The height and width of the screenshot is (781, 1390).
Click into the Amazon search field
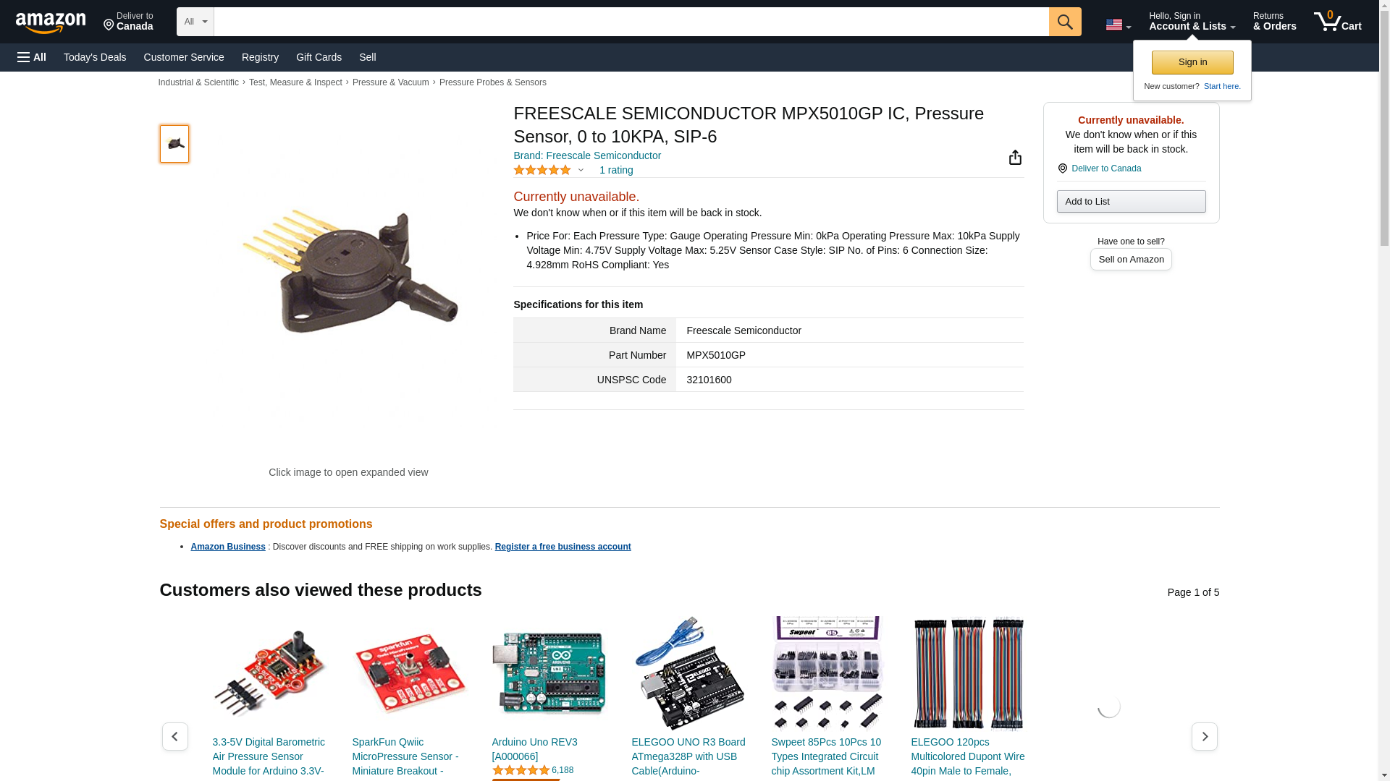pyautogui.click(x=631, y=22)
